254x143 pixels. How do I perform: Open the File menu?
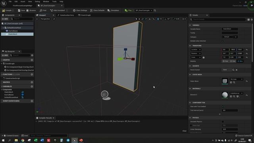[x=10, y=2]
